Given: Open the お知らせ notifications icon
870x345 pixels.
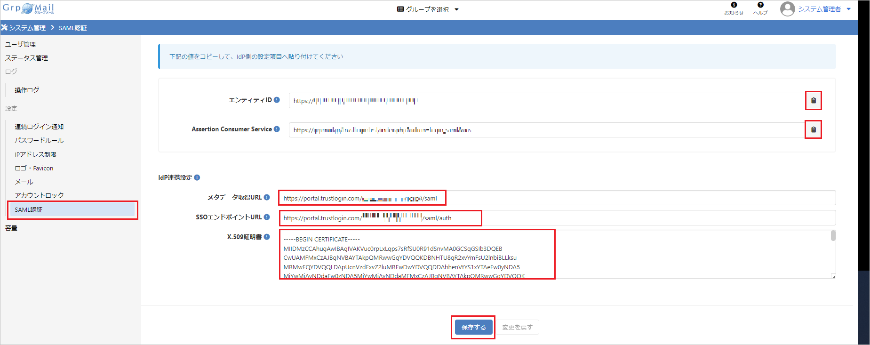Looking at the screenshot, I should coord(734,8).
